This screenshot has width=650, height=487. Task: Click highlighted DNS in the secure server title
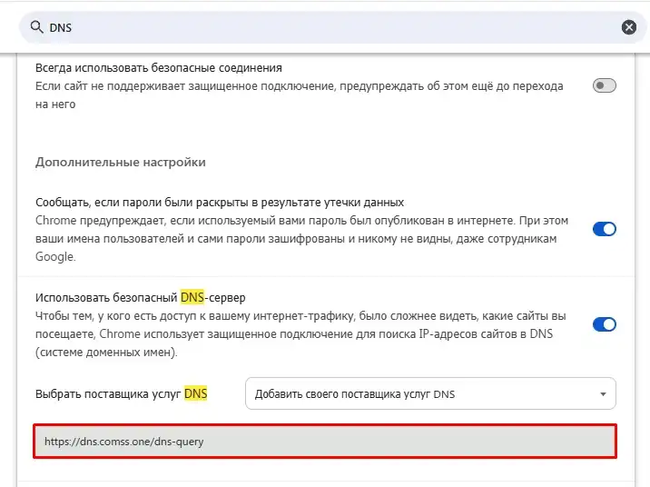click(x=192, y=297)
